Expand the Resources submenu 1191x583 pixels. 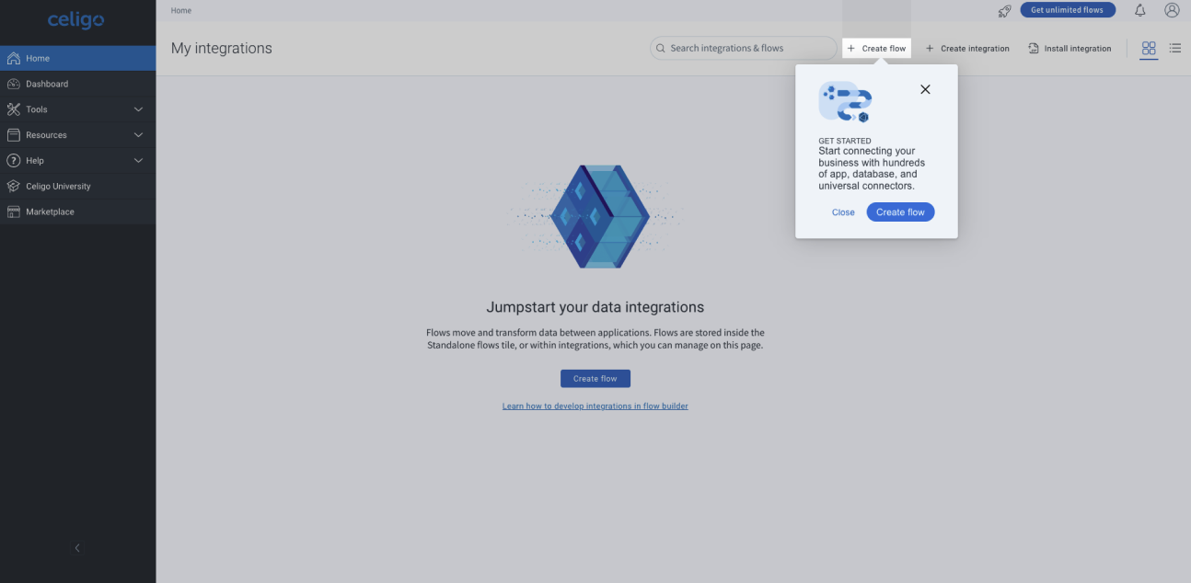point(138,135)
